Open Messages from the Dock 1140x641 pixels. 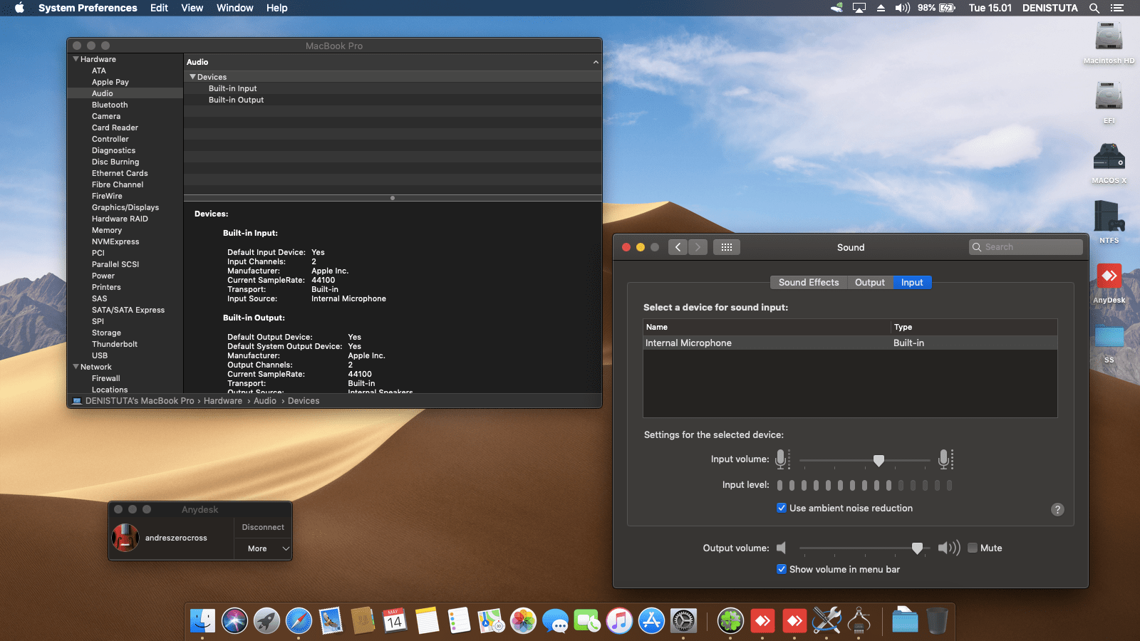click(x=555, y=621)
